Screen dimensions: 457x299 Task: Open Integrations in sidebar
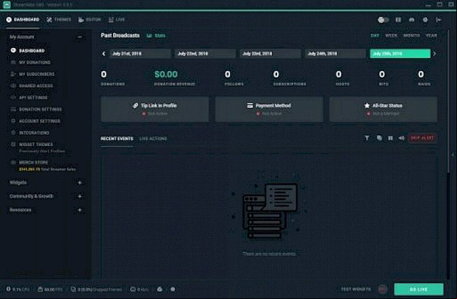(x=34, y=133)
